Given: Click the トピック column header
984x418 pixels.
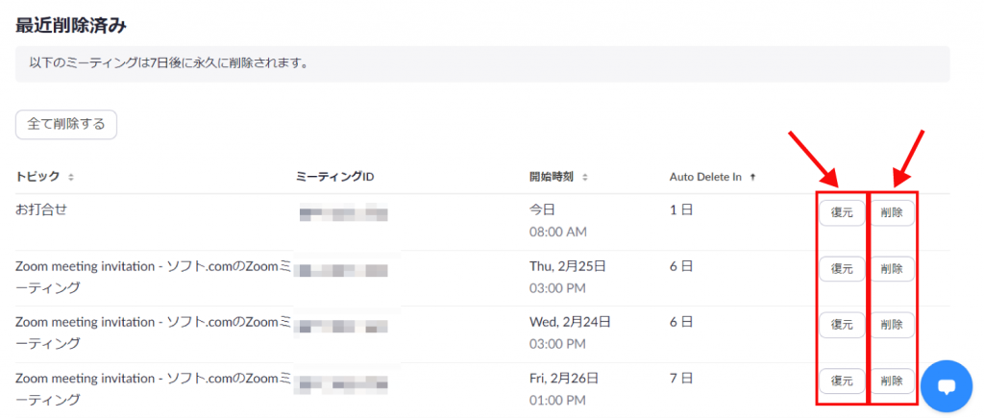Looking at the screenshot, I should (37, 177).
